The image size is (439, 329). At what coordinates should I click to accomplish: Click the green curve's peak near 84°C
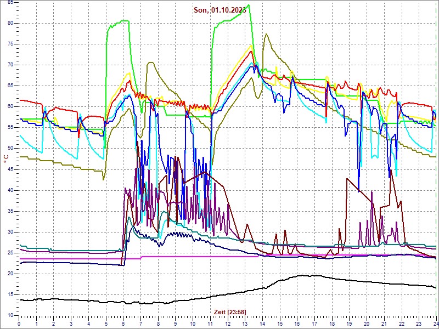249,5
